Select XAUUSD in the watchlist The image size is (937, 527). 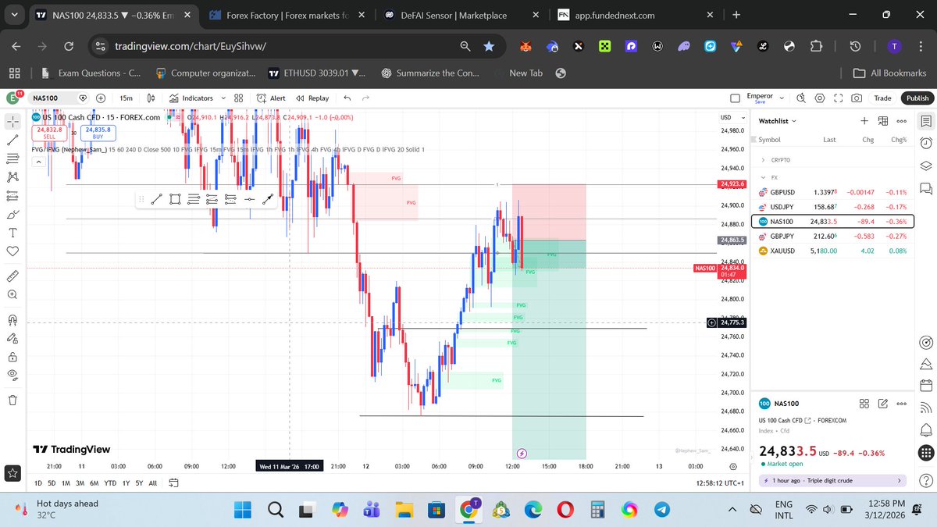tap(832, 251)
